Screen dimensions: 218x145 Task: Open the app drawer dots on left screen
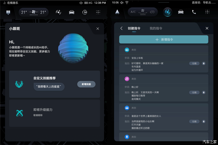(x=98, y=12)
